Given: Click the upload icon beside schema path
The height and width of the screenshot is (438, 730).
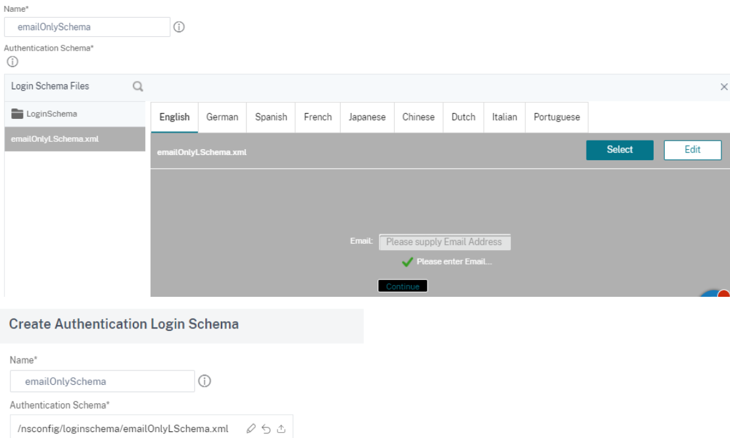Looking at the screenshot, I should click(x=281, y=428).
